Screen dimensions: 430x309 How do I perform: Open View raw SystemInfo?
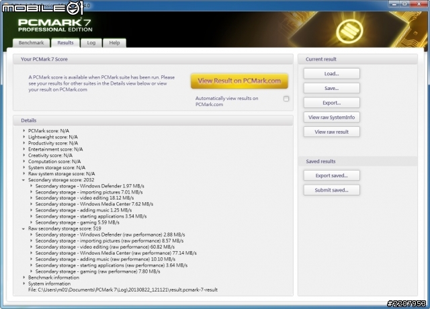[x=331, y=118]
